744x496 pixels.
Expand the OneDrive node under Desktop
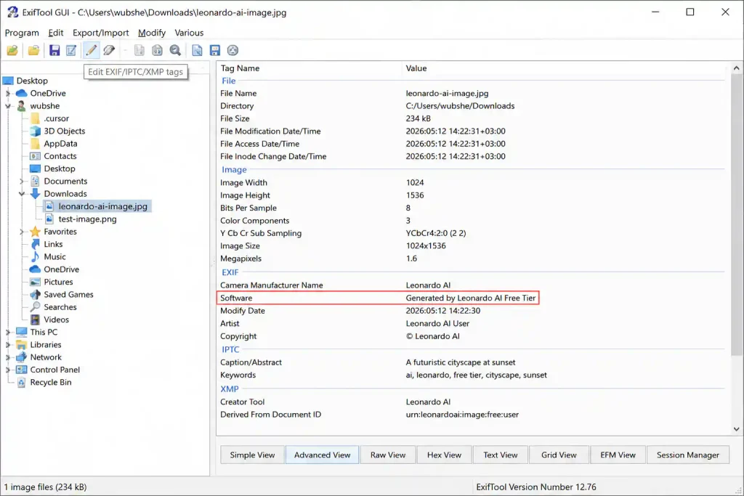point(7,94)
